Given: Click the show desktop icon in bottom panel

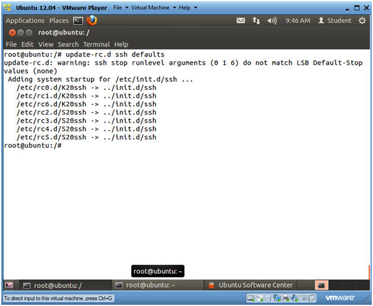Looking at the screenshot, I should point(10,285).
